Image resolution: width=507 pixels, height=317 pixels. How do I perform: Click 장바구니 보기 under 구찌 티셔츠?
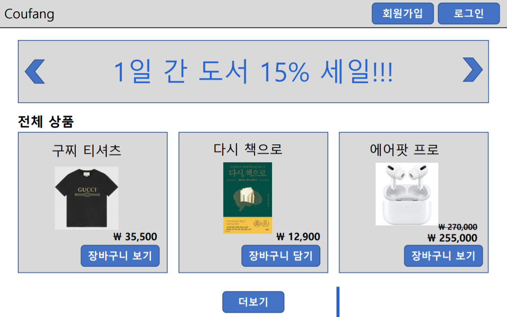120,256
